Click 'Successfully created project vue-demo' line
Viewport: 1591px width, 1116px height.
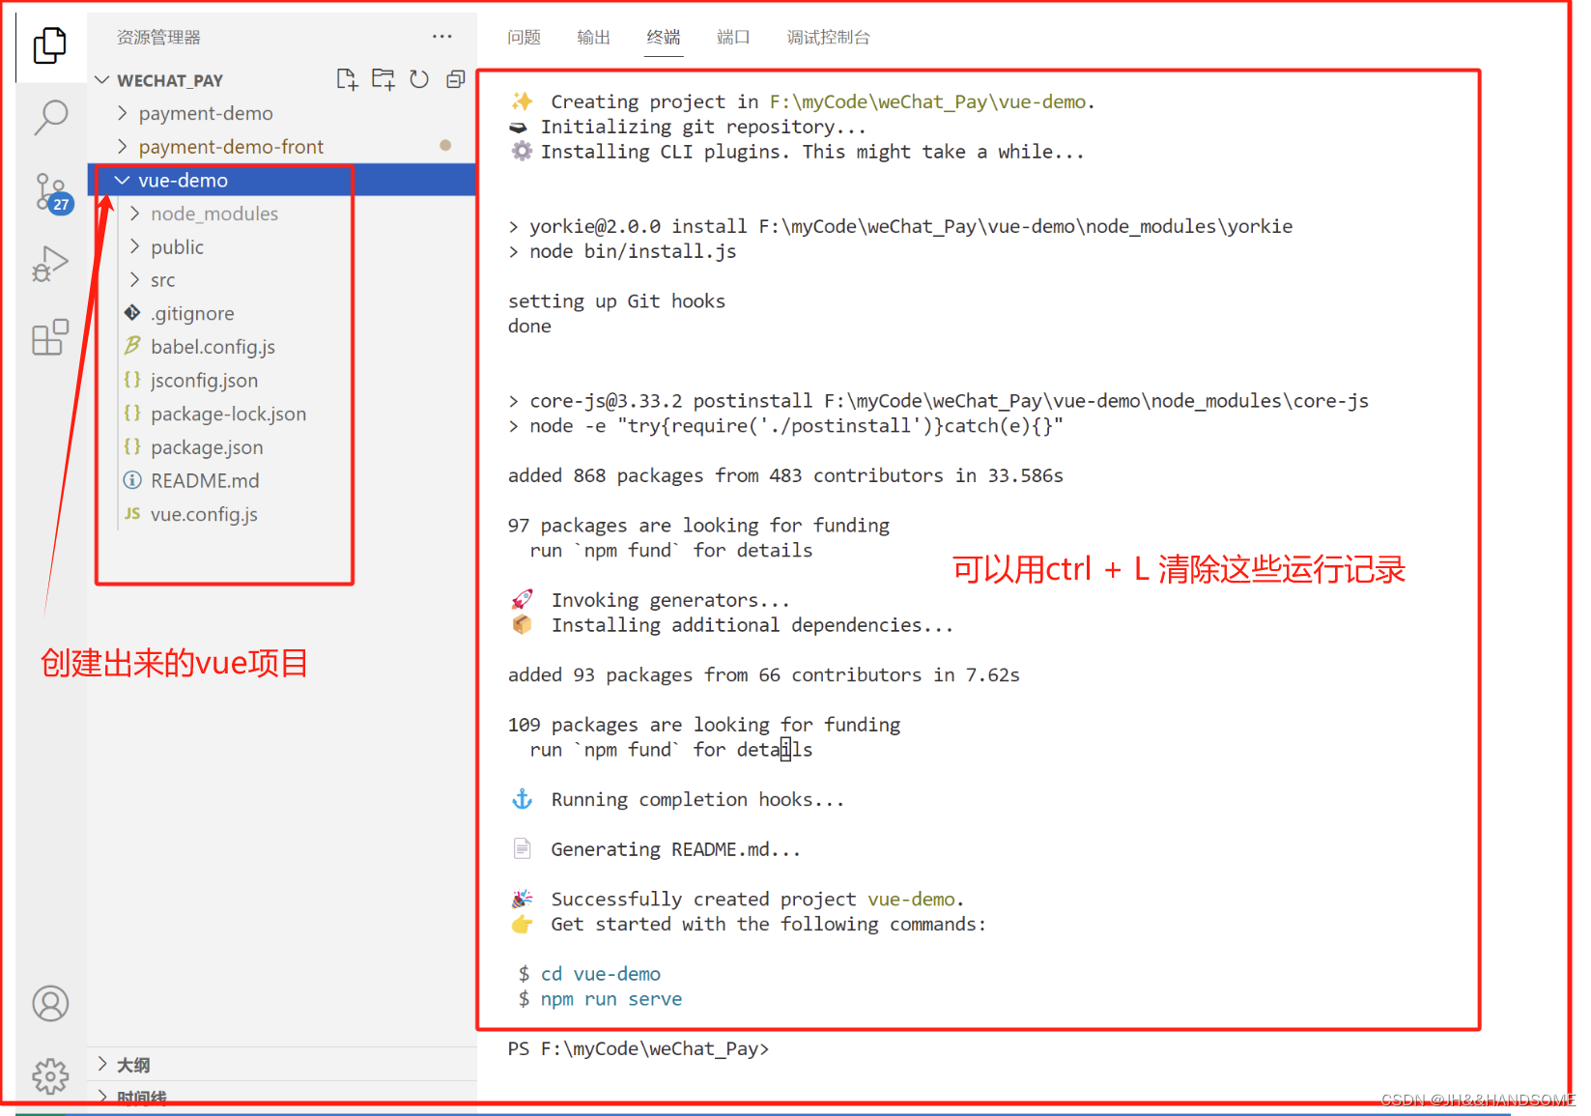tap(757, 899)
